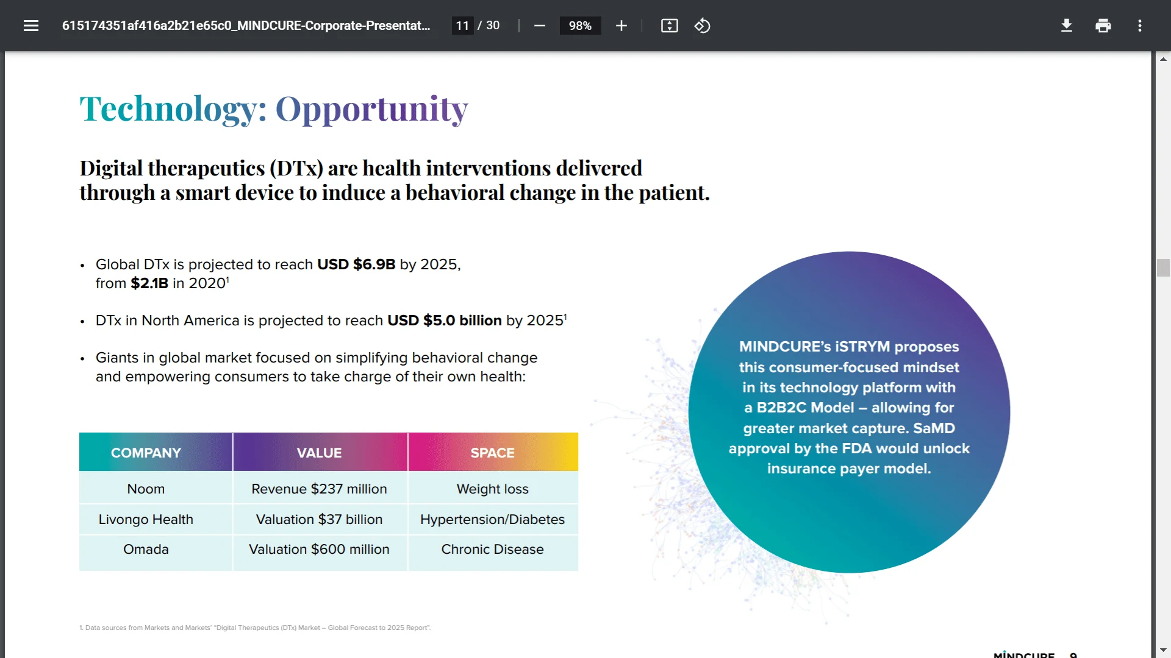Screen dimensions: 1171x658
Task: Click the total page count '30'
Action: [x=493, y=26]
